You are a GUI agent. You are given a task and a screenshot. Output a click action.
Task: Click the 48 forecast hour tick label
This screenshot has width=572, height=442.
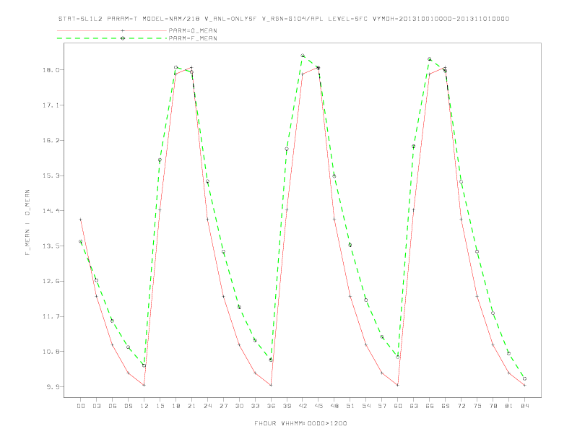334,406
